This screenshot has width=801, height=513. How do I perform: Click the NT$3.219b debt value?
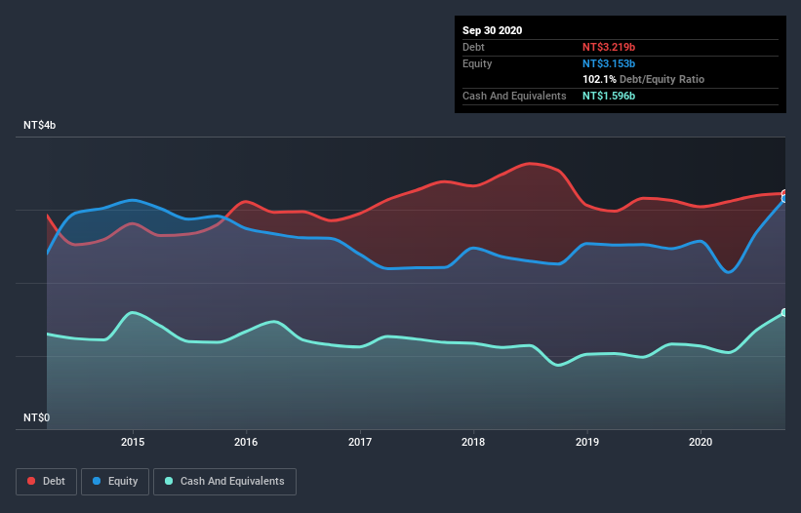point(609,47)
